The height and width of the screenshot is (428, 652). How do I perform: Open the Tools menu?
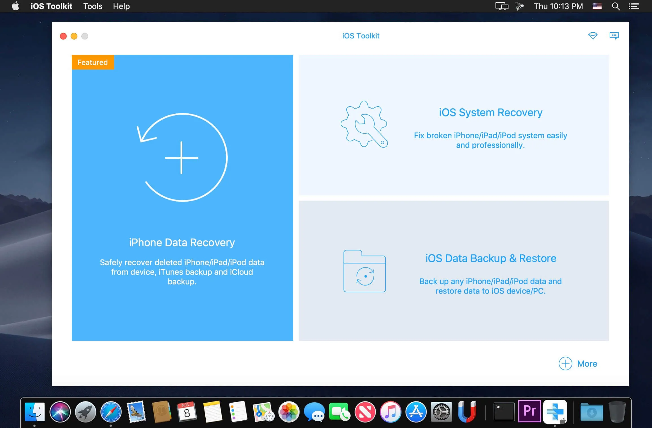[x=92, y=6]
